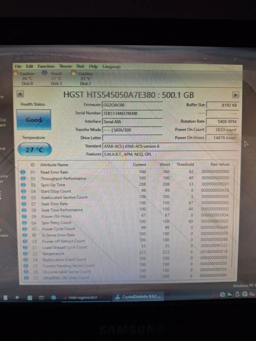Viewport: 256px width, 341px height.
Task: Click the muted volume tray icon
Action: [252, 294]
